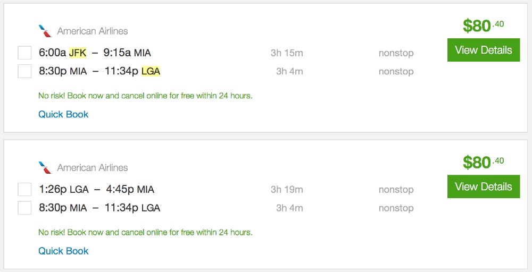Tick the 1:26p LGA to MIA checkbox

(x=24, y=190)
